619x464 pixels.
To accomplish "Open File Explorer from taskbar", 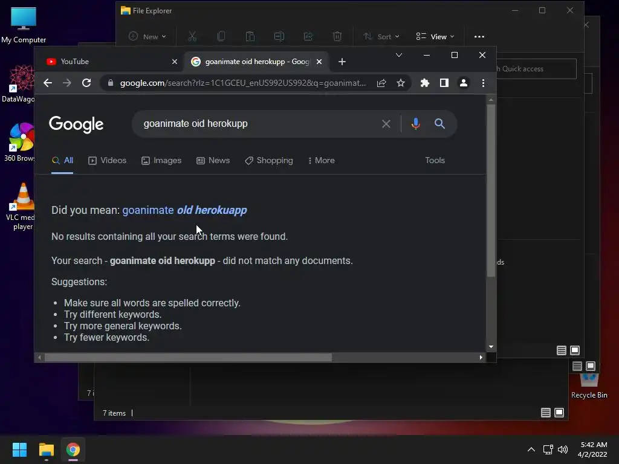I will coord(46,449).
